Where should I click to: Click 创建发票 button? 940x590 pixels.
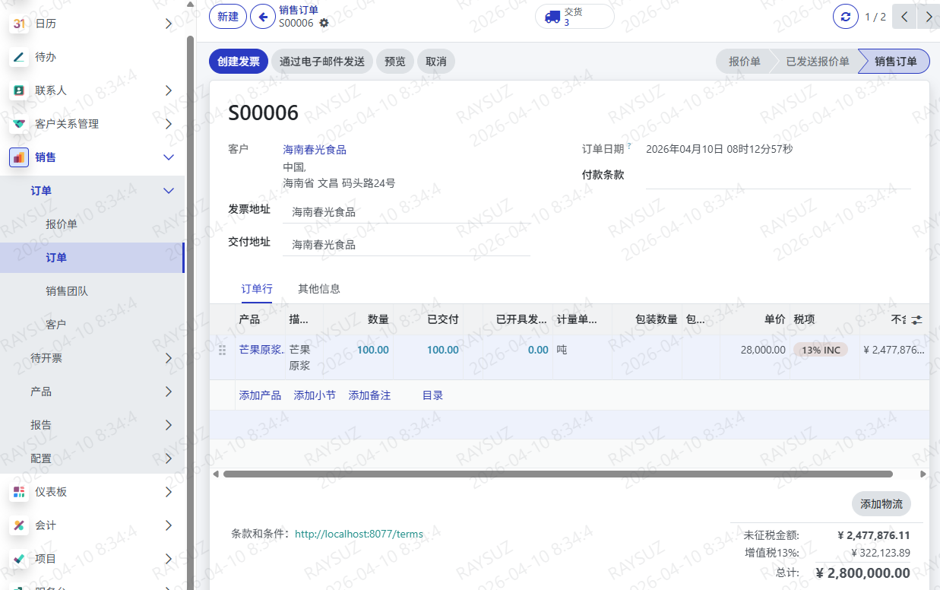tap(239, 62)
